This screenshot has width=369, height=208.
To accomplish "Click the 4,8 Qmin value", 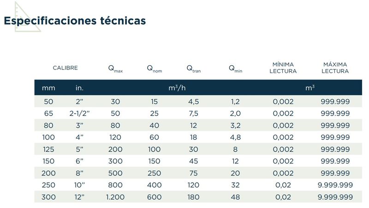I will point(235,137).
